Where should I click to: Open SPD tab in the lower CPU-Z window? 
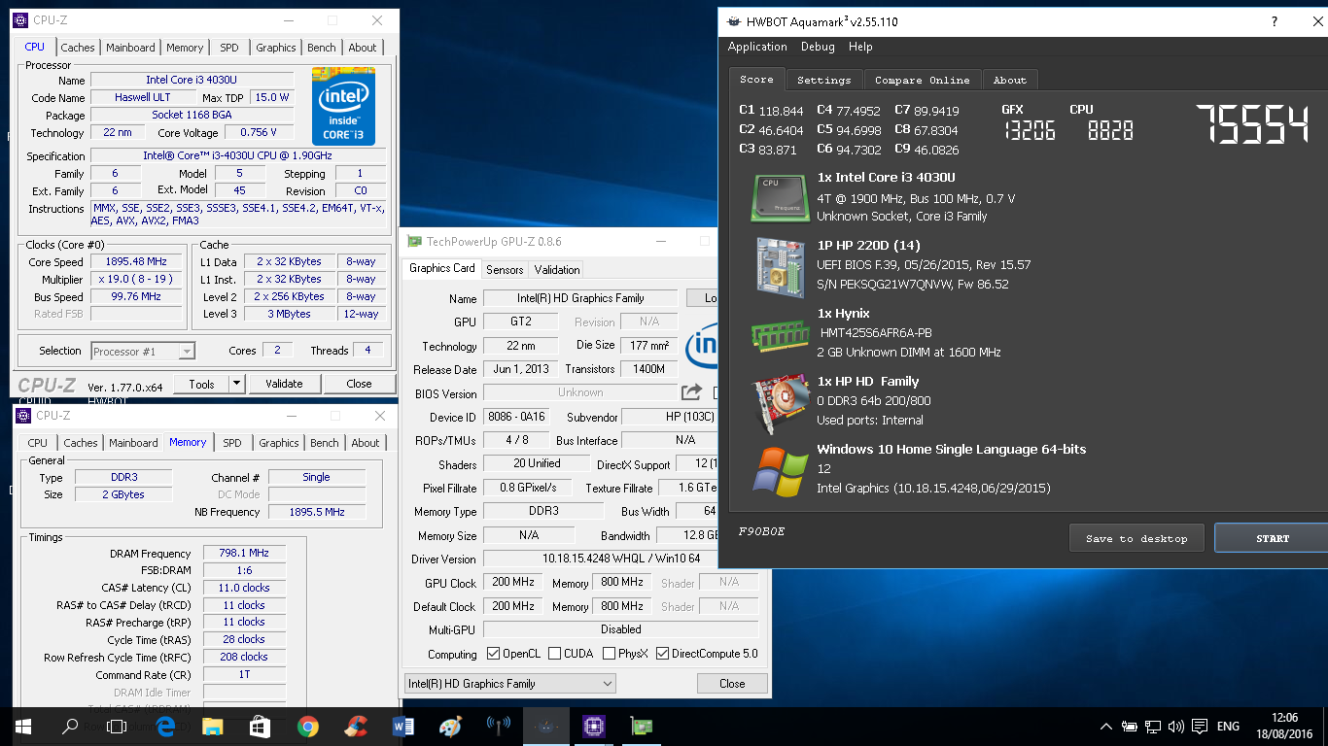[x=232, y=443]
